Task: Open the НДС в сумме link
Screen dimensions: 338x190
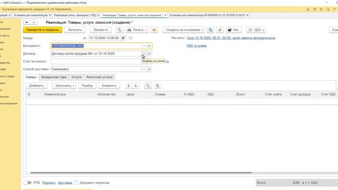Action: click(x=196, y=46)
